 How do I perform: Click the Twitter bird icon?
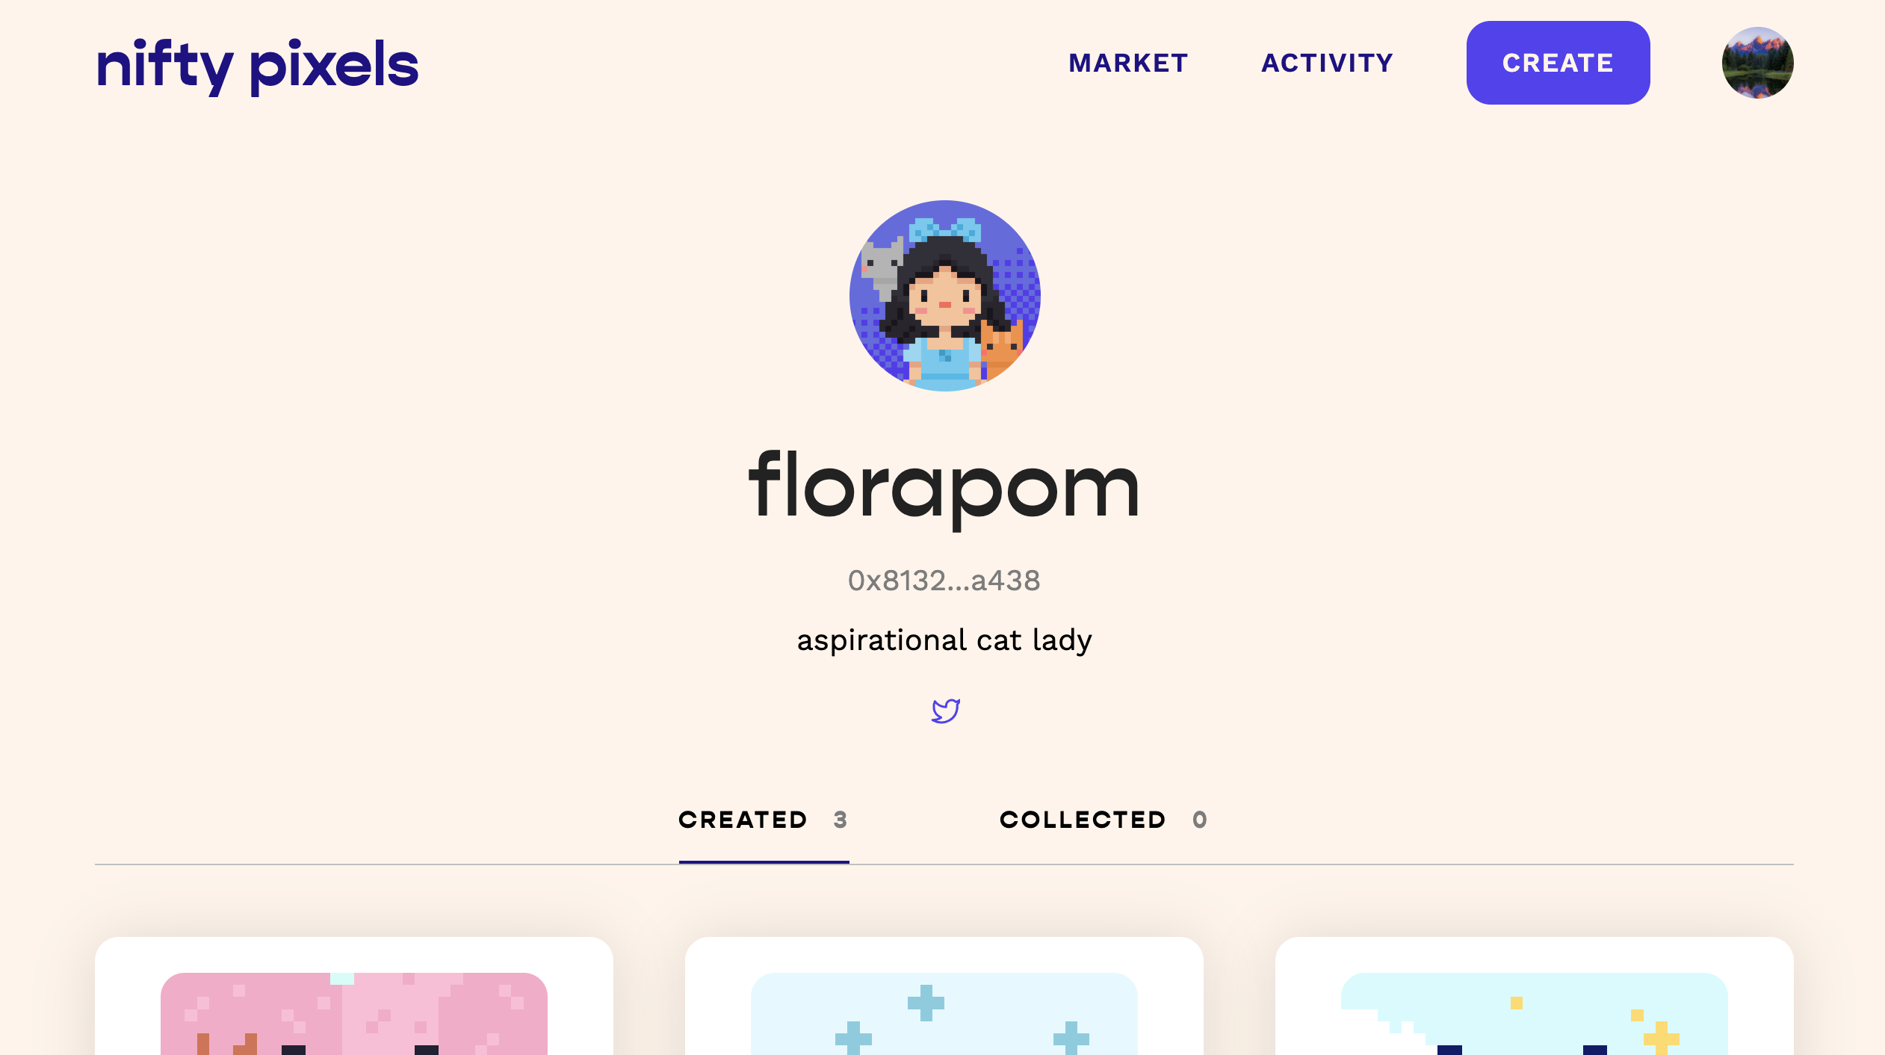[945, 711]
